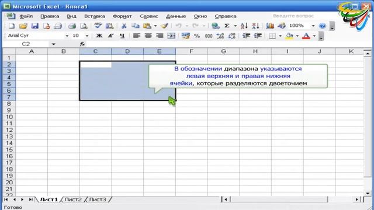Toggle bold formatting Ж
The height and width of the screenshot is (210, 374).
(x=99, y=36)
